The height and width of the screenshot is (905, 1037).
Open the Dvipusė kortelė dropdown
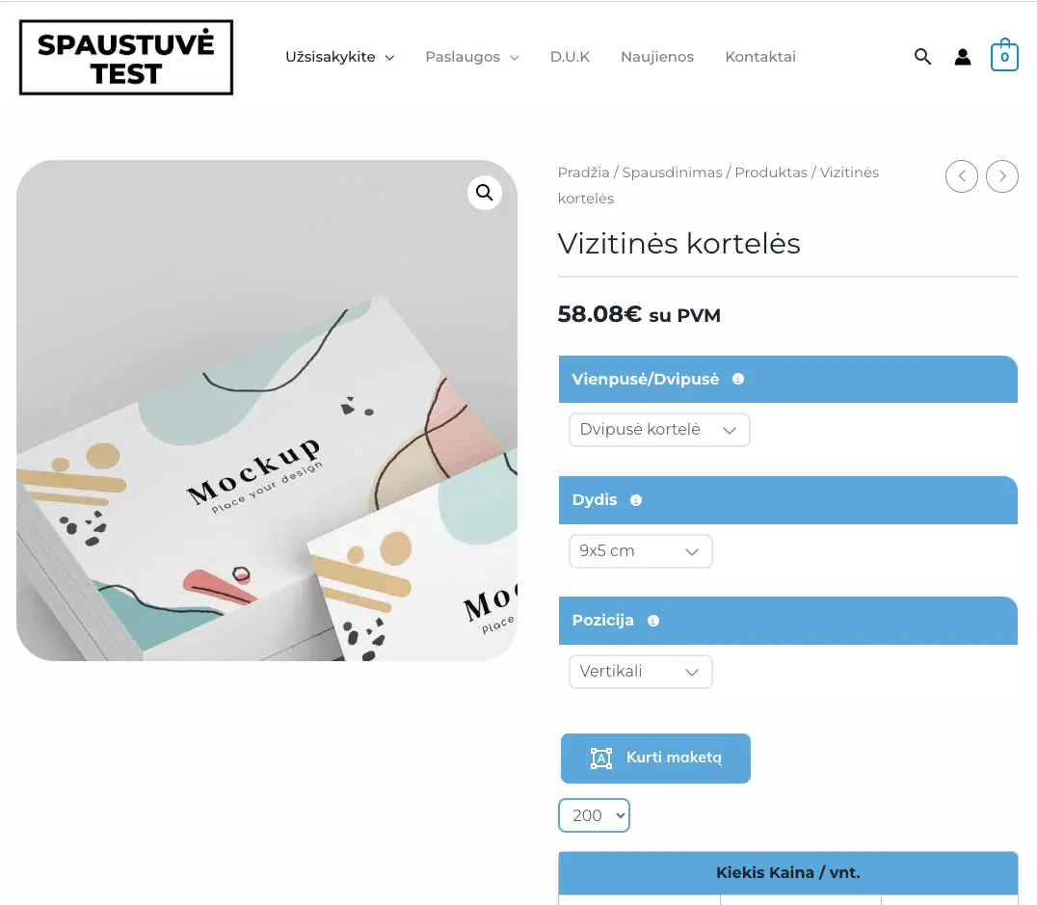(x=659, y=430)
